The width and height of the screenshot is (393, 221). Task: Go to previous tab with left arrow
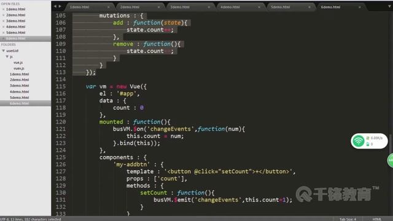pyautogui.click(x=55, y=6)
